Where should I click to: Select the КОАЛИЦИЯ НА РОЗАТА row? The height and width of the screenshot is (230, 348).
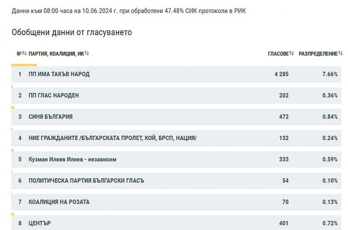[x=176, y=202]
